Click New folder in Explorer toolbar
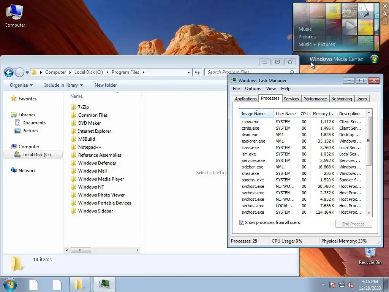 click(106, 85)
